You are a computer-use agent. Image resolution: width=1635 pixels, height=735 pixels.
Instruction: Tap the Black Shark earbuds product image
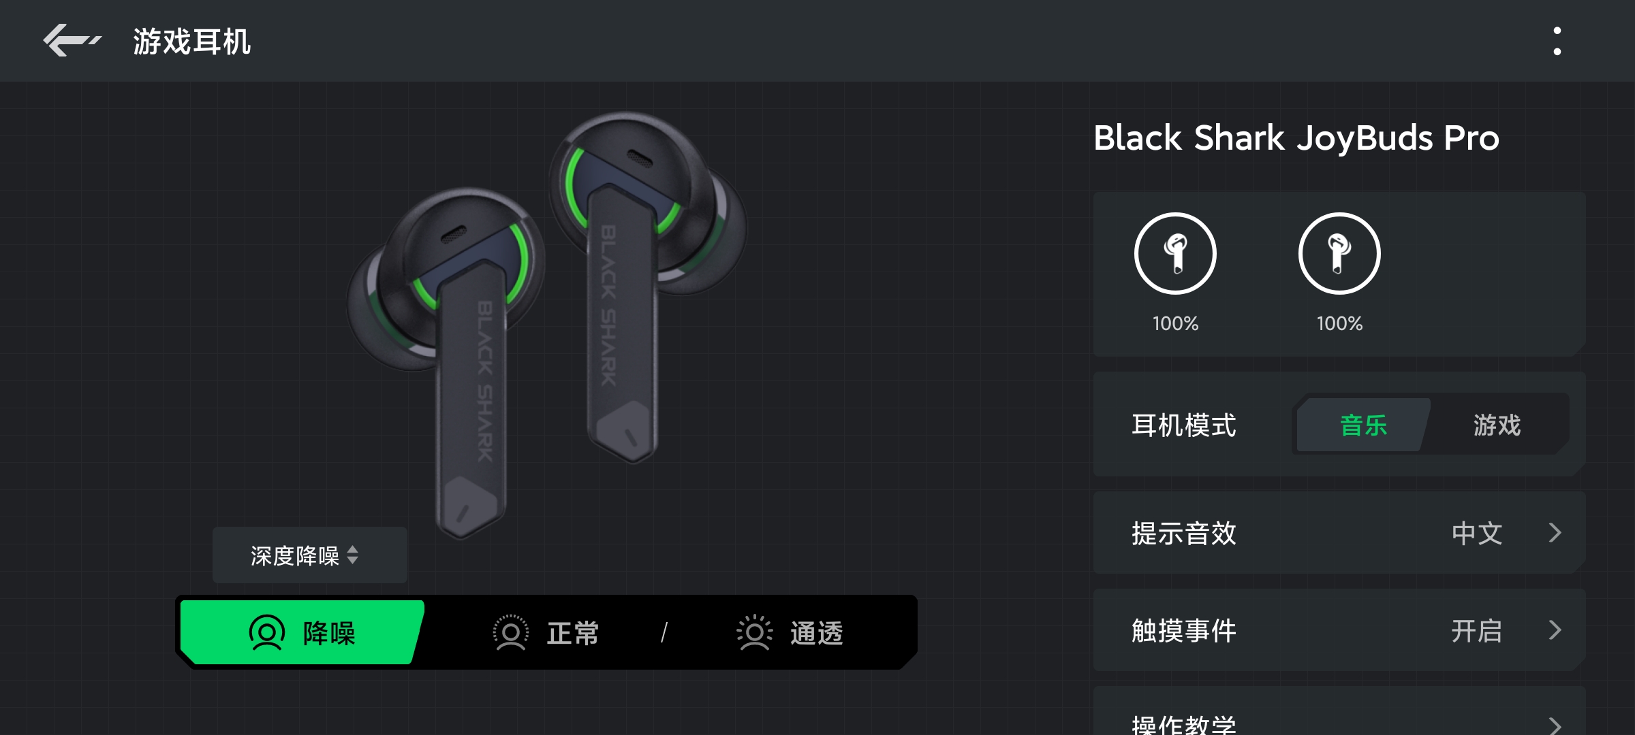pyautogui.click(x=547, y=323)
